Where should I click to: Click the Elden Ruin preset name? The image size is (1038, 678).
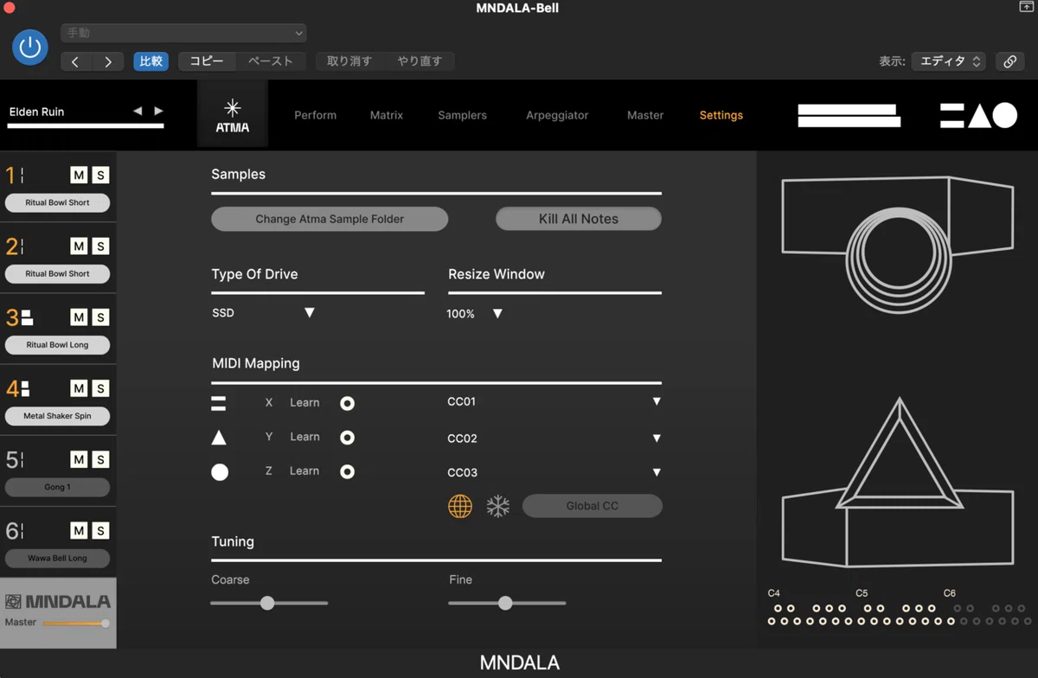point(36,112)
